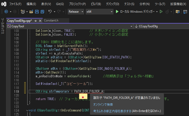Image resolution: width=189 pixels, height=116 pixels.
Task: Open the ツールボックス side panel
Action: (3, 26)
